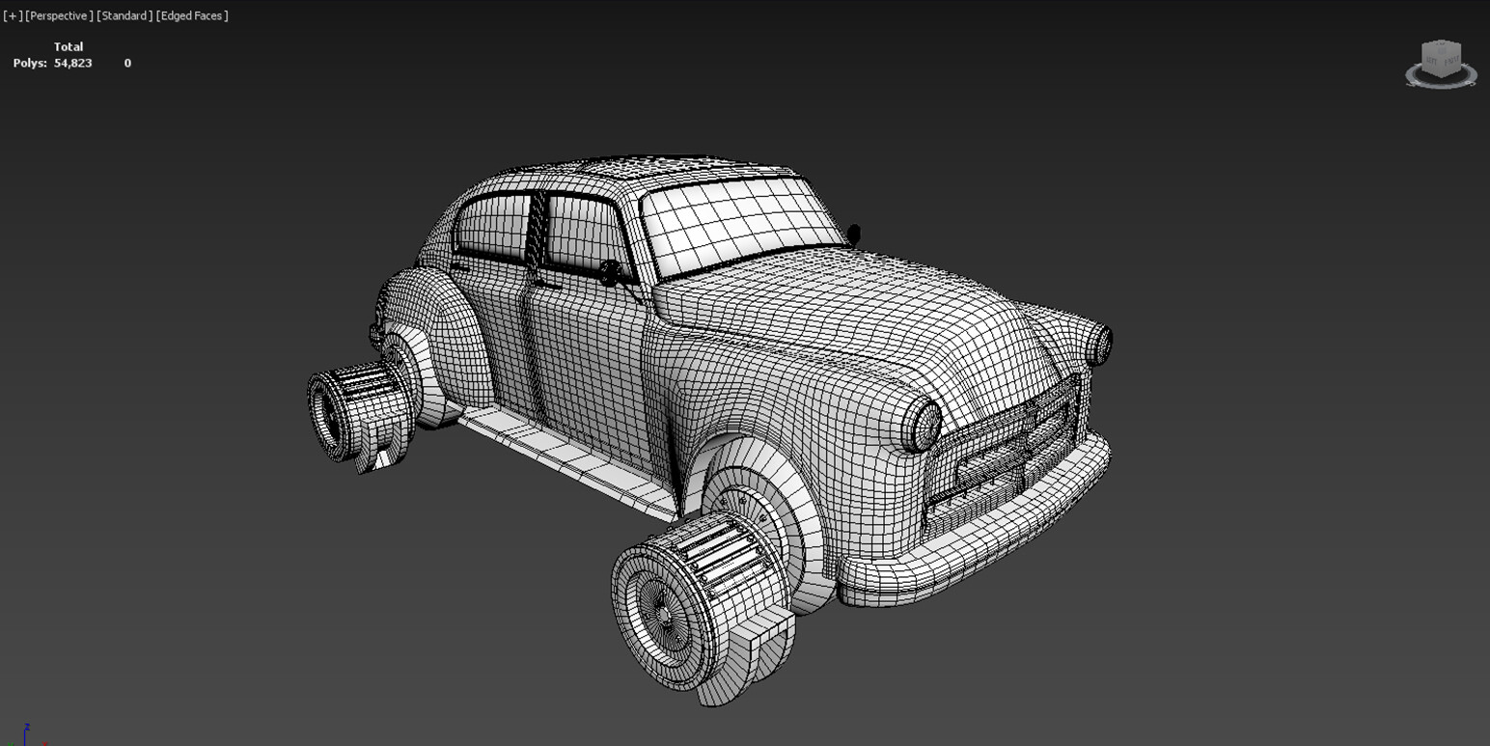Click the Z axis of the world axis tripod

coord(24,732)
